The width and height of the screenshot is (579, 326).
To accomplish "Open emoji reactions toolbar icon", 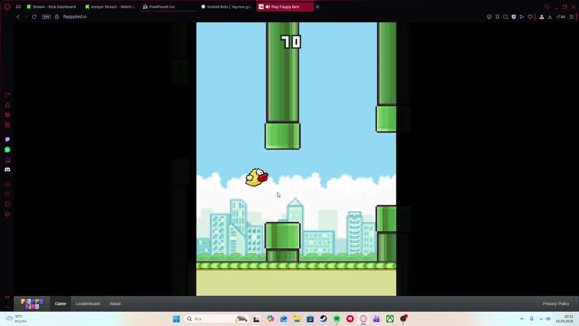I will [489, 17].
